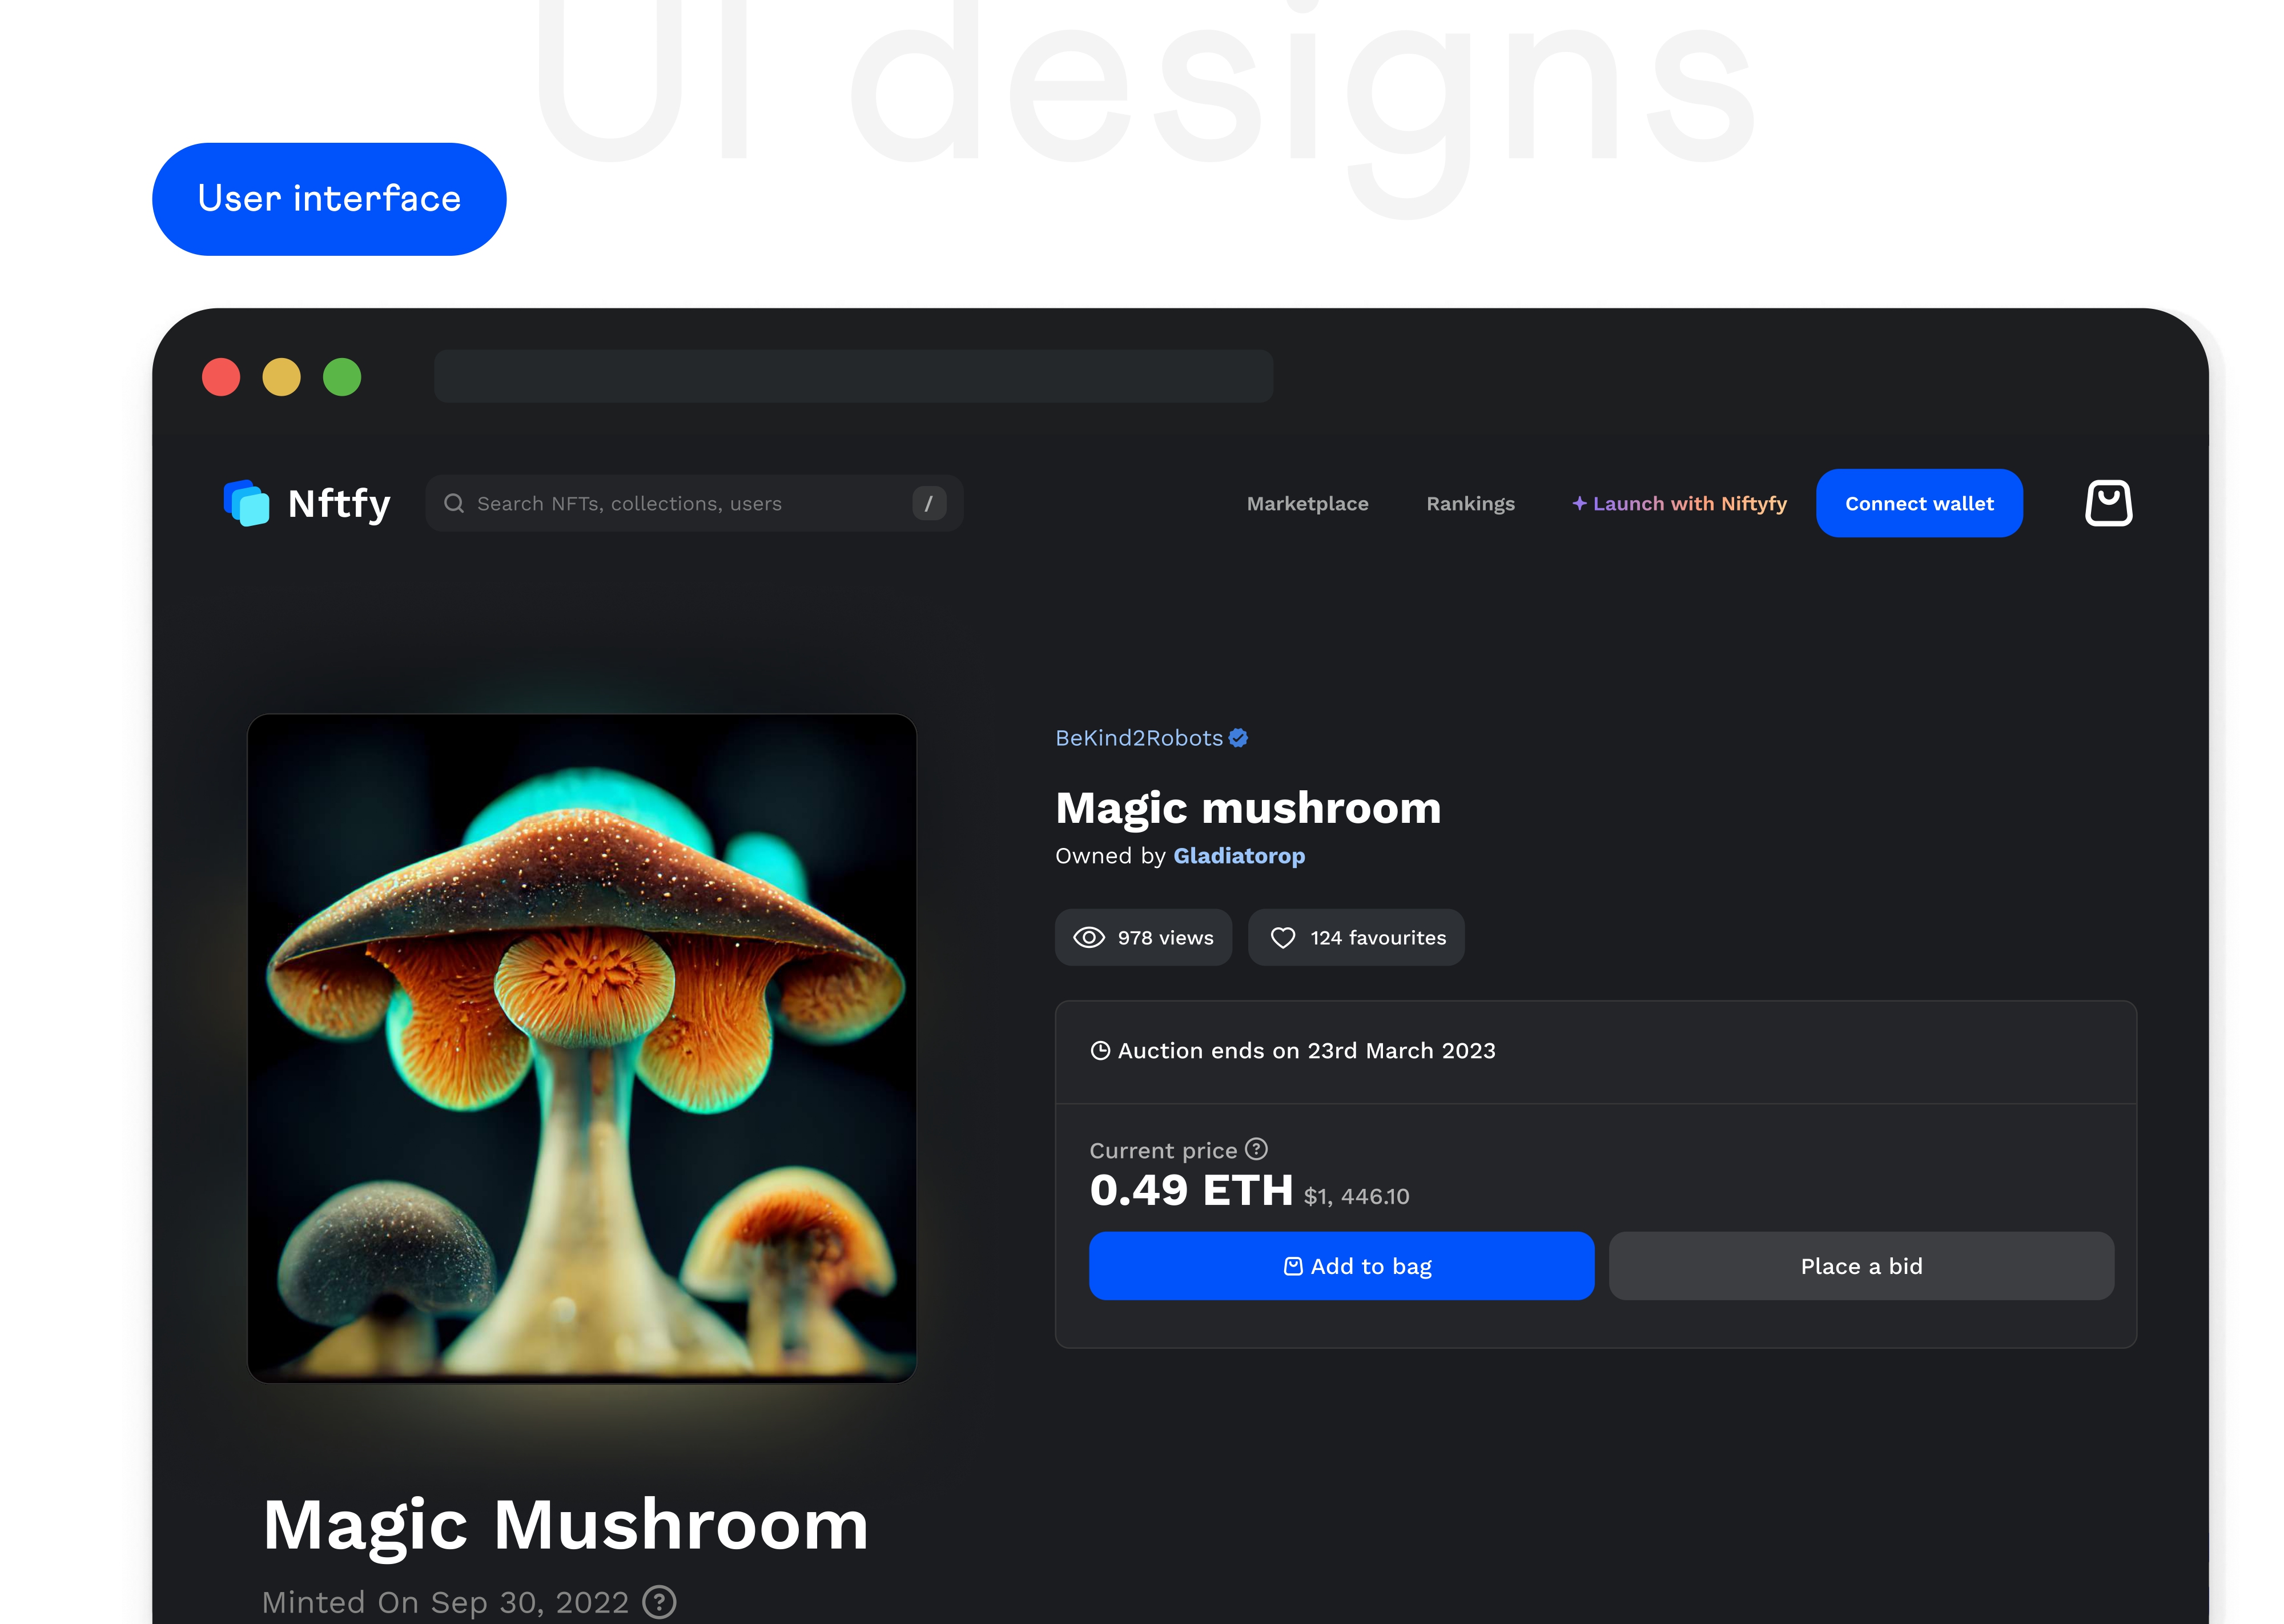The image size is (2284, 1624).
Task: Click the verified badge beside BeKind2Robots
Action: coord(1238,738)
